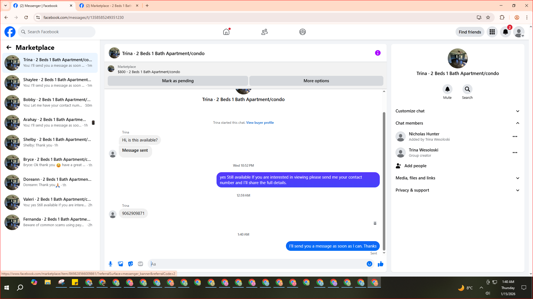The image size is (533, 299).
Task: Click the Mark as pending button
Action: pyautogui.click(x=178, y=81)
